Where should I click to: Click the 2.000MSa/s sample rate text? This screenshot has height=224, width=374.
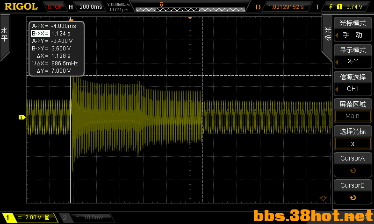pos(119,5)
